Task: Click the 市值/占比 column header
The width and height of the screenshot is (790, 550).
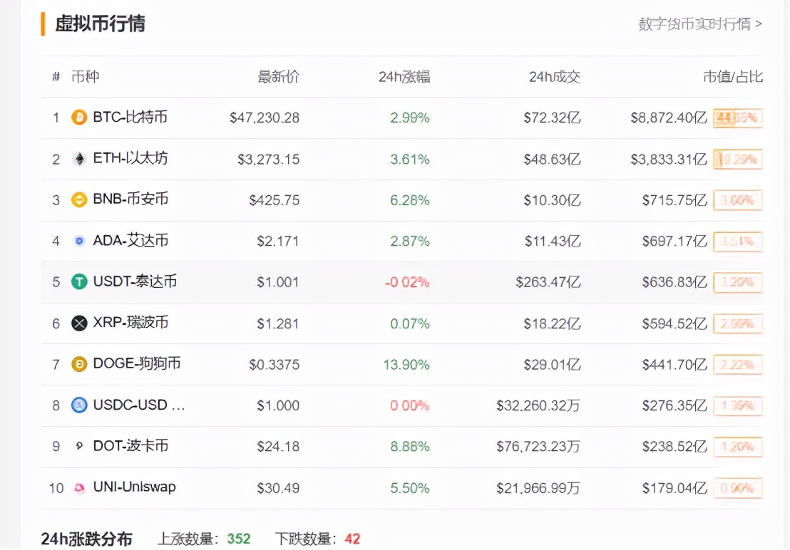Action: (733, 76)
